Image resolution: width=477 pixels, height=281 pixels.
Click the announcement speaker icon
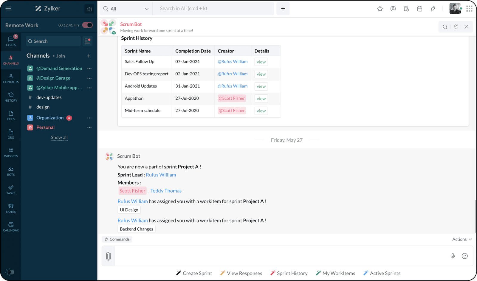click(x=89, y=9)
